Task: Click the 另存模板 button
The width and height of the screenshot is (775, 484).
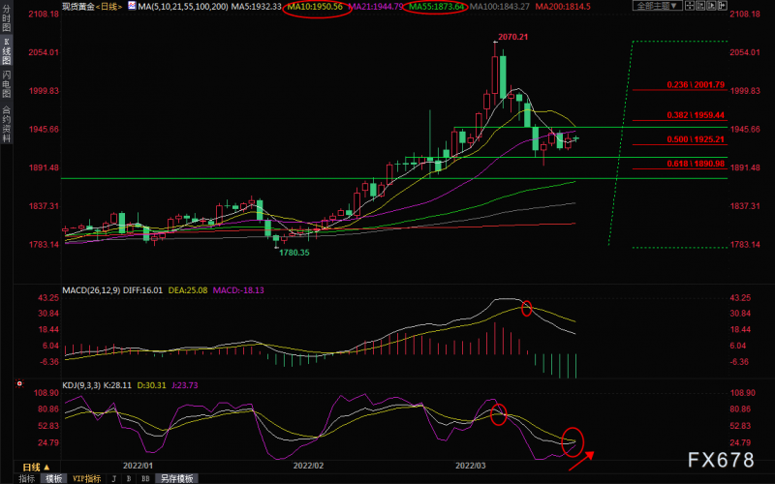Action: coord(177,478)
